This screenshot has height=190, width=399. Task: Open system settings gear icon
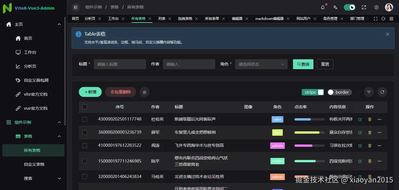(377, 7)
